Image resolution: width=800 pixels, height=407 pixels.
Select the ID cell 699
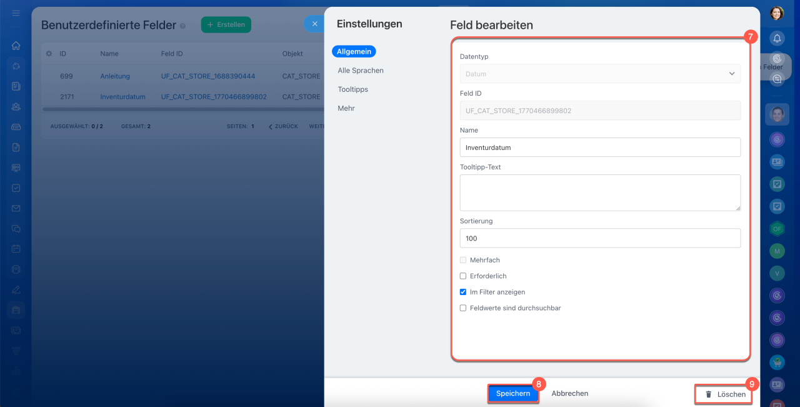coord(66,76)
